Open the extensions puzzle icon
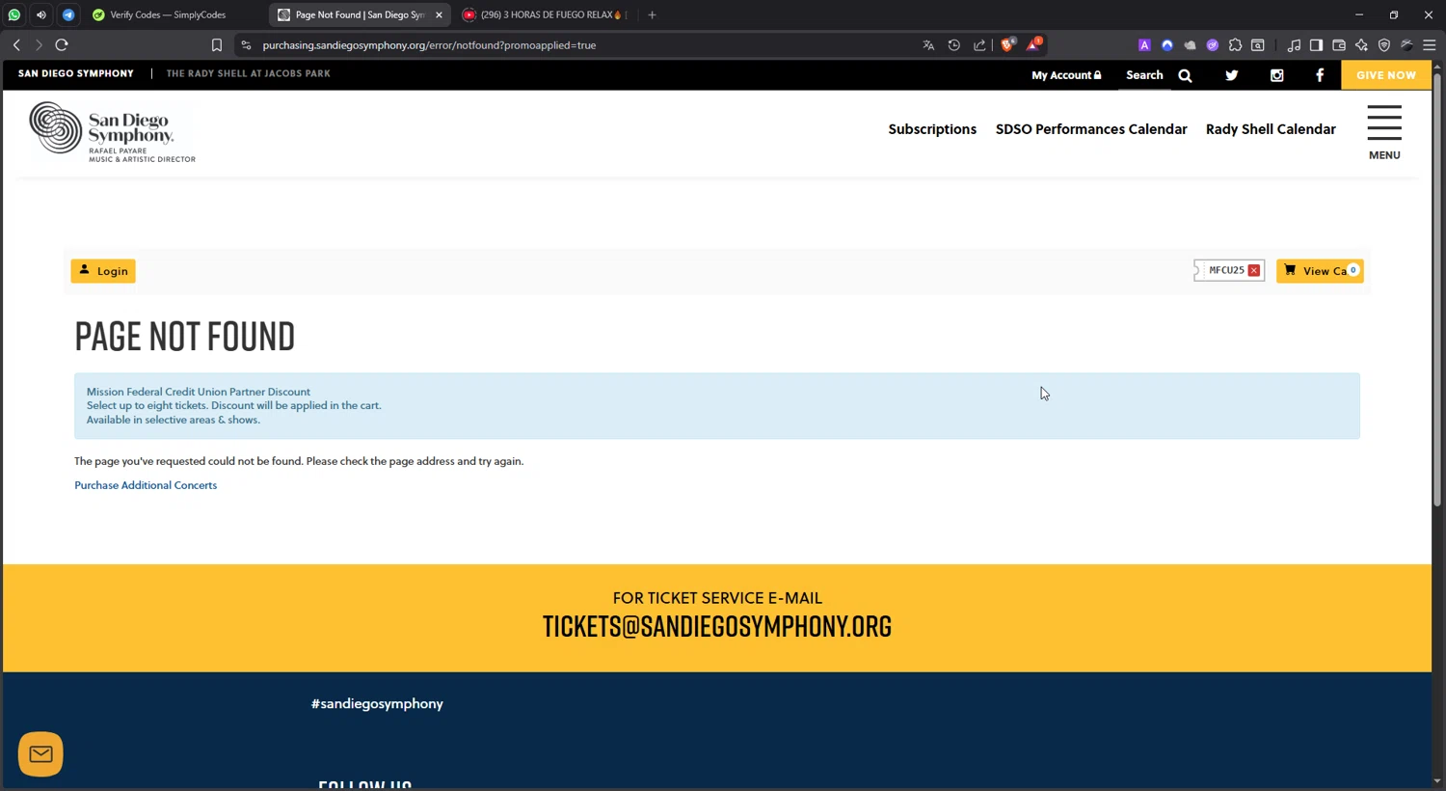This screenshot has height=791, width=1446. pos(1235,44)
